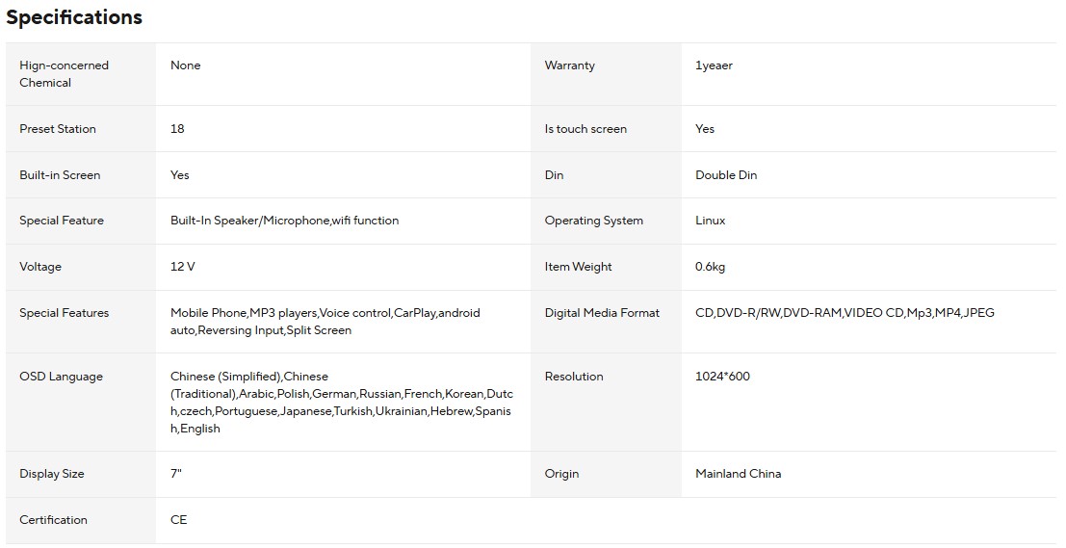
Task: Click the Origin value 'Mainland China'
Action: [x=738, y=474]
